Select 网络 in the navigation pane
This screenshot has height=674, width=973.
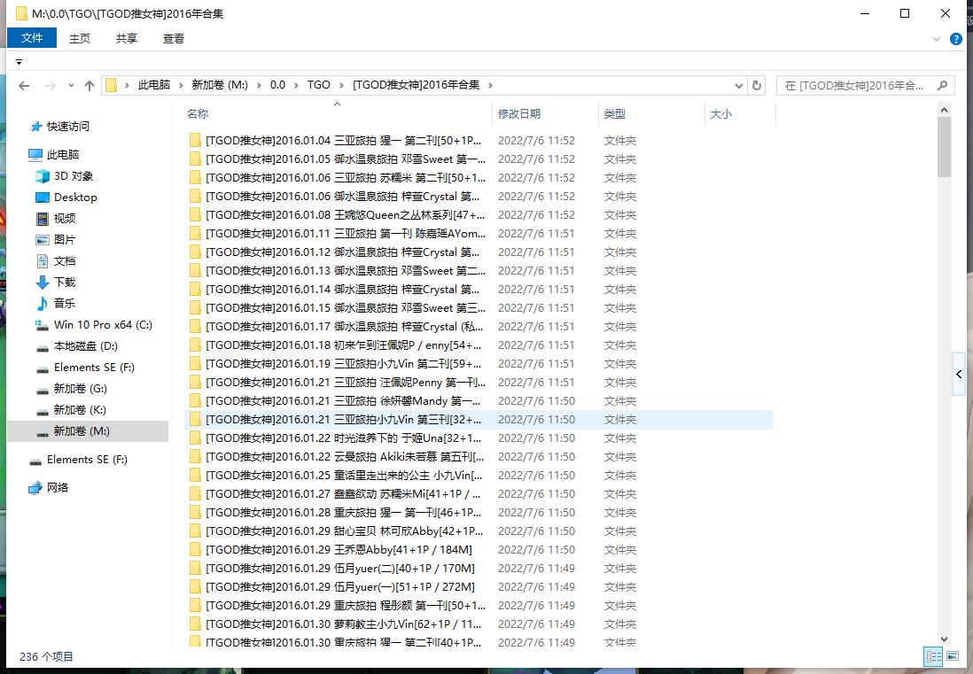click(x=57, y=487)
